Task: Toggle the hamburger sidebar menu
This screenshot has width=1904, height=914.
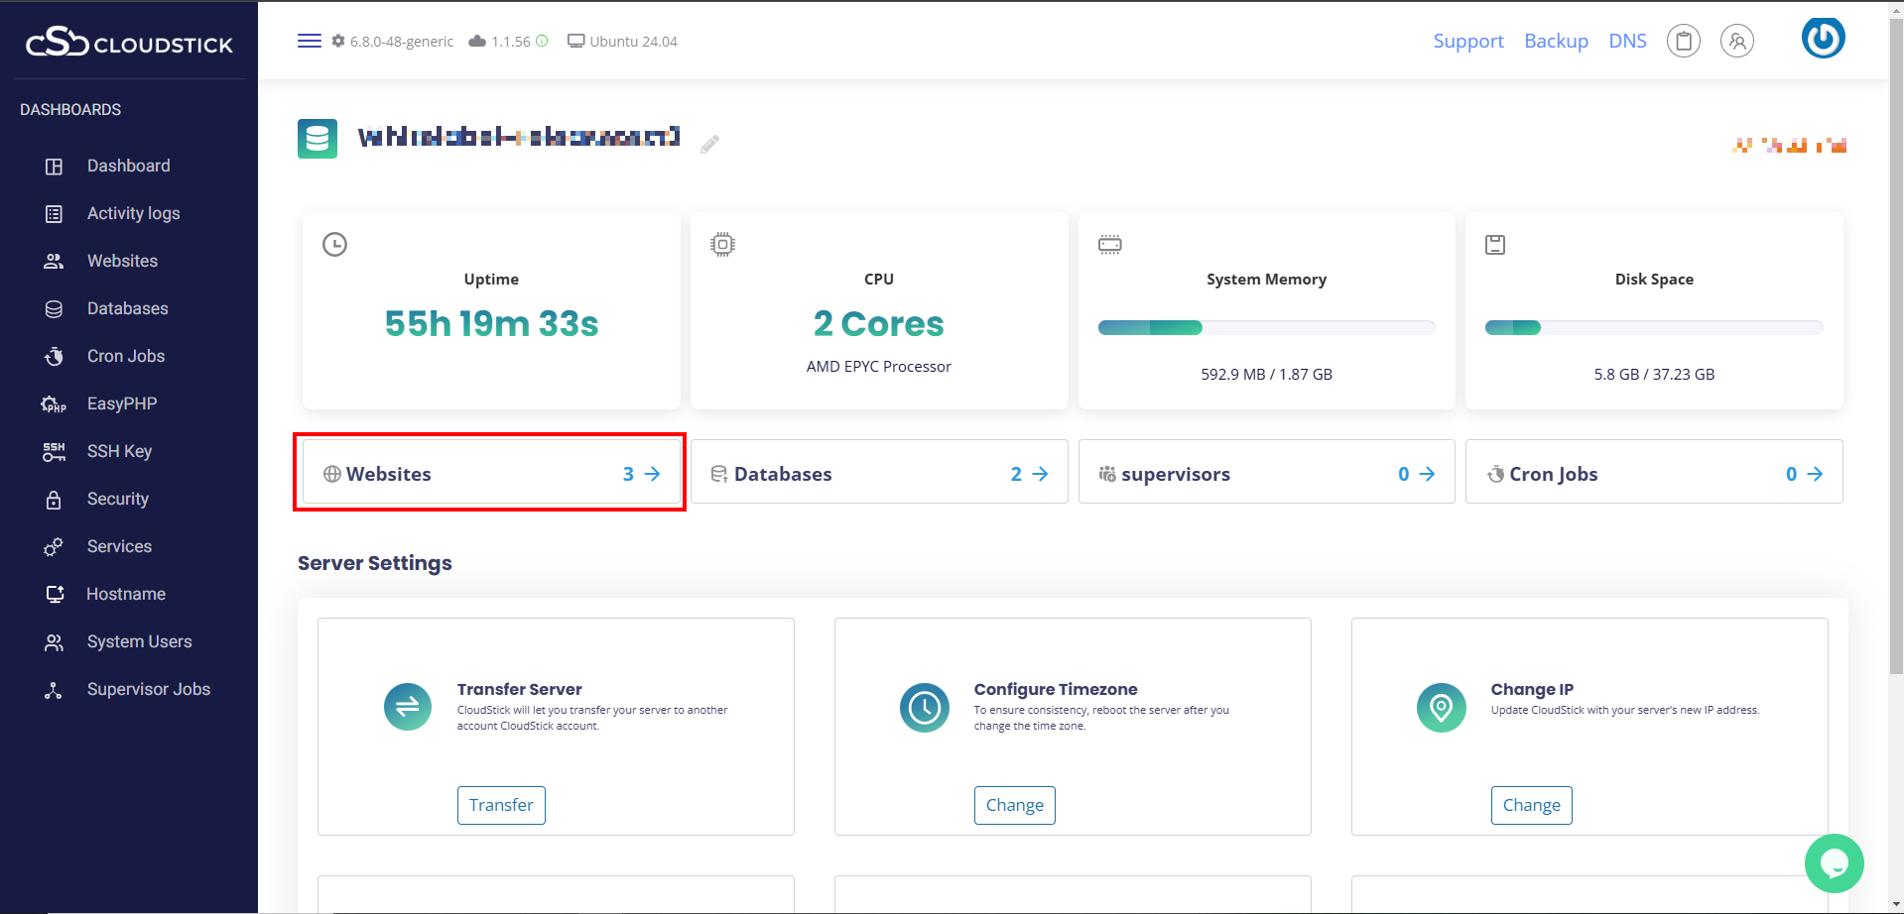Action: [309, 41]
